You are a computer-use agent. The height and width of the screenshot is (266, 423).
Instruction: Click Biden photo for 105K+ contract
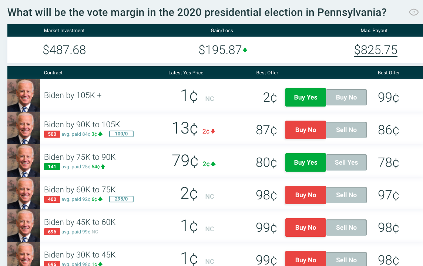[x=24, y=95]
